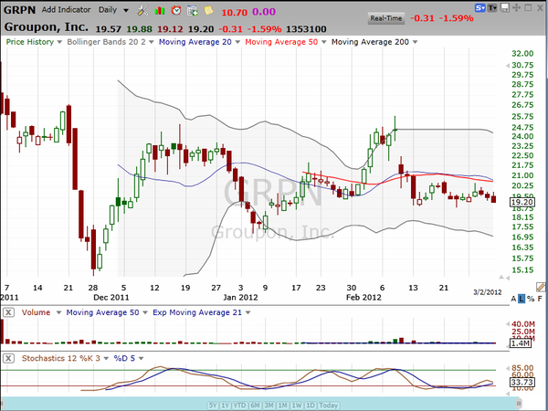Open Moving Average 20 dropdown arrow
The height and width of the screenshot is (411, 548).
coord(237,42)
